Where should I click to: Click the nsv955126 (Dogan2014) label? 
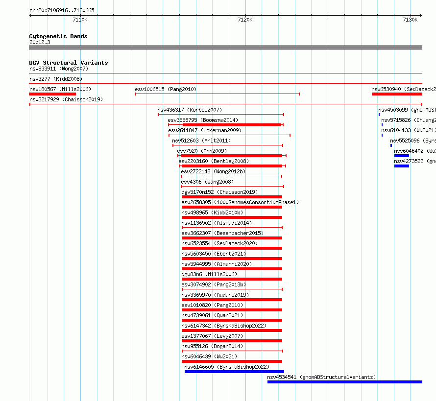[212, 346]
